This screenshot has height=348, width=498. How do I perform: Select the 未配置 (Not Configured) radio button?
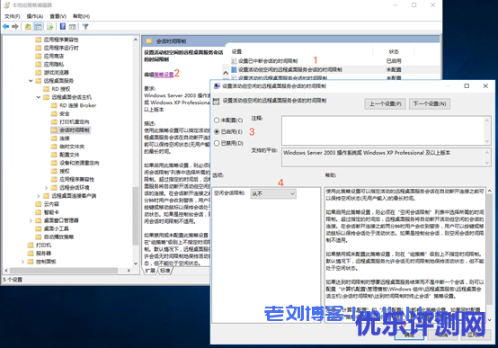coord(217,120)
